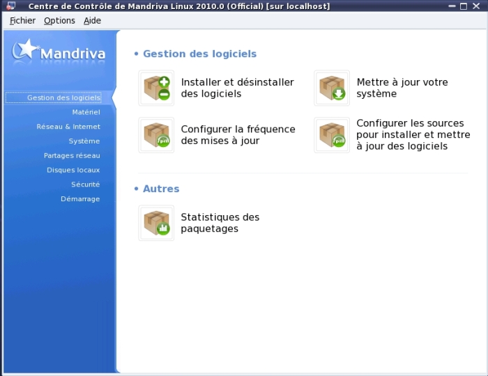Open the Aide menu
The height and width of the screenshot is (376, 488).
pyautogui.click(x=92, y=21)
